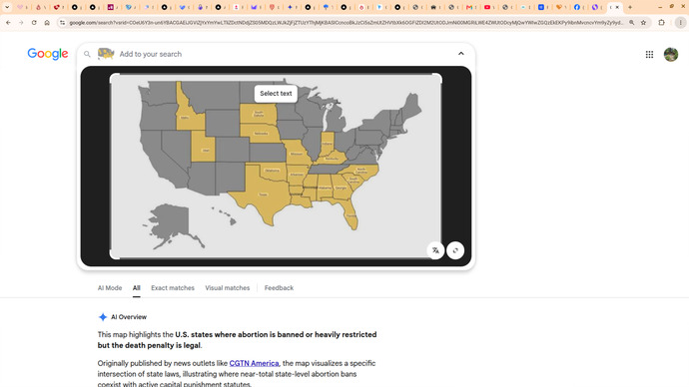This screenshot has height=387, width=689.
Task: Click Missouri on the map
Action: pos(297,154)
